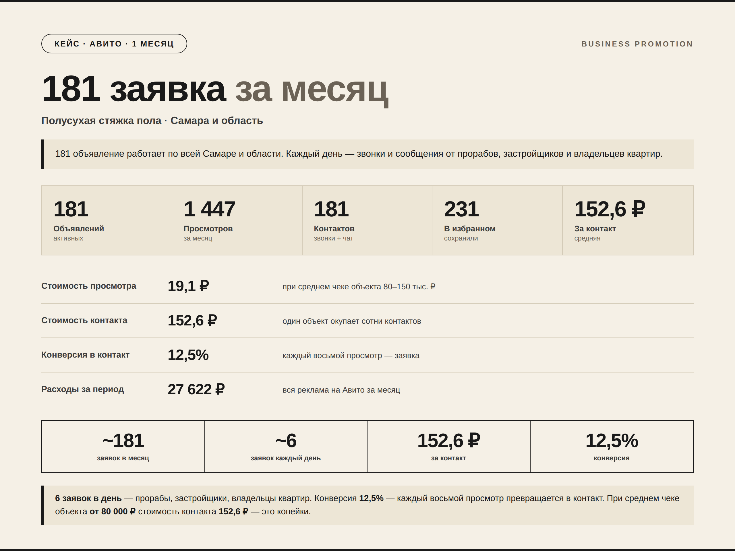This screenshot has width=735, height=551.
Task: Click the 'Расходы за период' row label
Action: (83, 389)
